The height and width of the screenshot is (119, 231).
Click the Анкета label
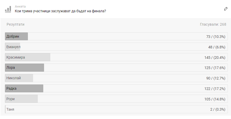[x=20, y=6]
